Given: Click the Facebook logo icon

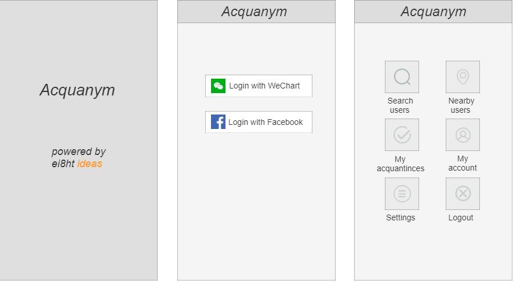Looking at the screenshot, I should (x=218, y=122).
